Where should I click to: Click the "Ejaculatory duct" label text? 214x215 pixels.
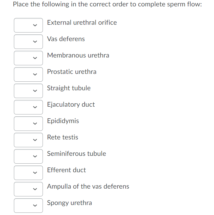point(71,104)
